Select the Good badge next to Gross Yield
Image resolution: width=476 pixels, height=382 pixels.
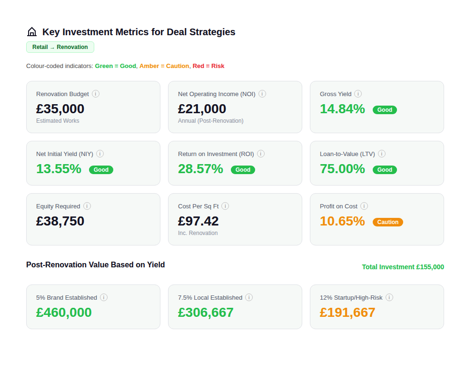pyautogui.click(x=385, y=110)
